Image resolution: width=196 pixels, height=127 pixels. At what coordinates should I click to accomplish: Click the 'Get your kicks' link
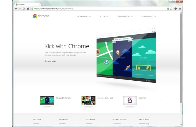[x=50, y=61]
